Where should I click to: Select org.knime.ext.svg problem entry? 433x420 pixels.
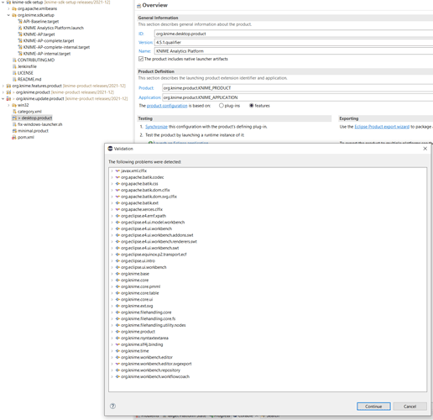137,306
